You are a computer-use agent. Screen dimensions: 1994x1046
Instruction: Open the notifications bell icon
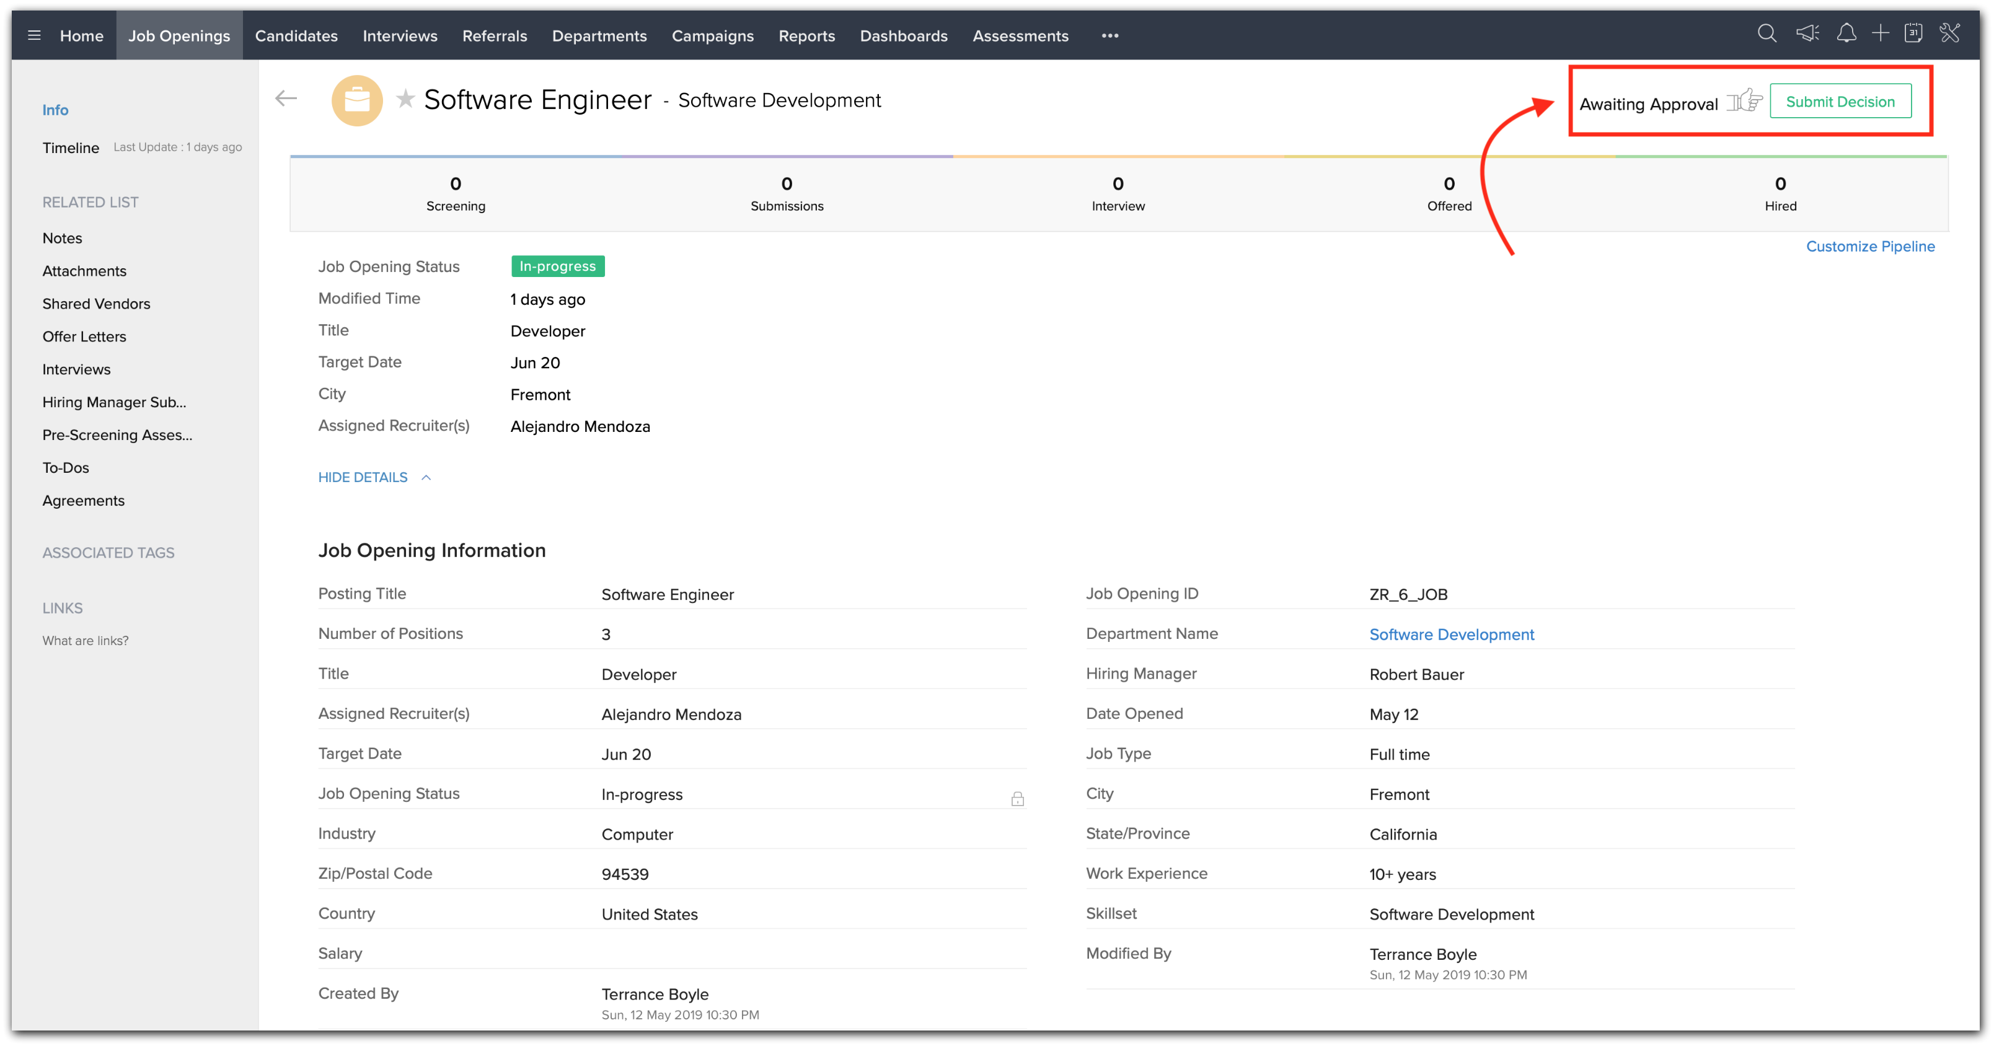[x=1846, y=34]
